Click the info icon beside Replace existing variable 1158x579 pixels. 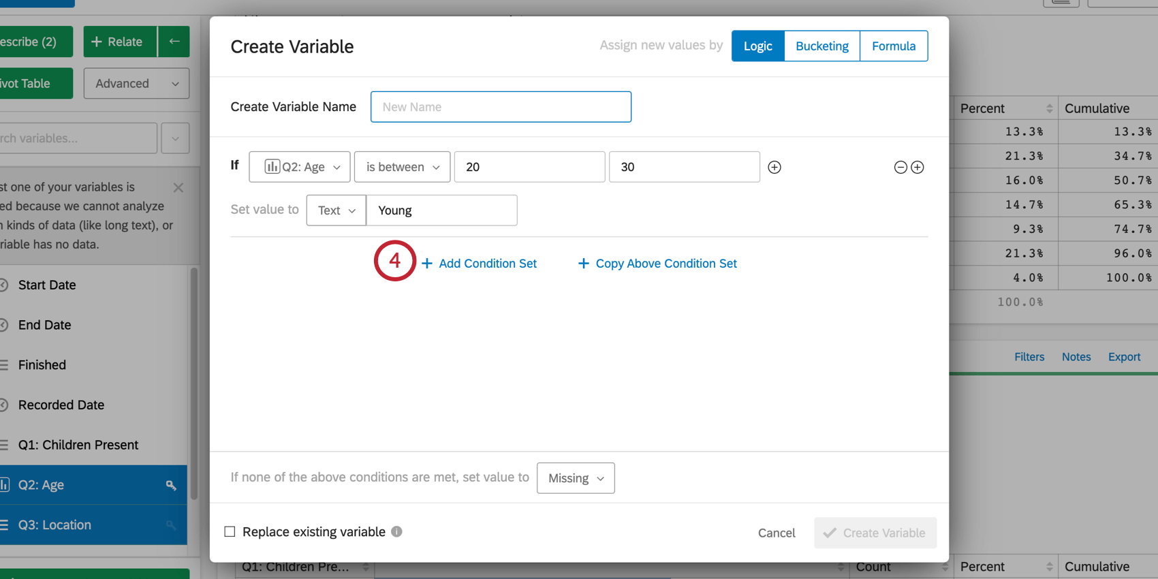point(396,531)
